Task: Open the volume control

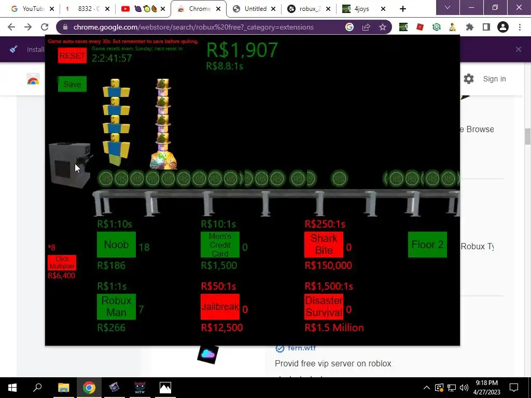Action: [x=464, y=388]
